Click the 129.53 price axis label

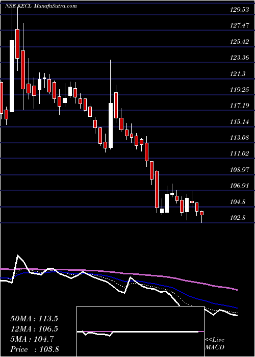[x=239, y=10]
